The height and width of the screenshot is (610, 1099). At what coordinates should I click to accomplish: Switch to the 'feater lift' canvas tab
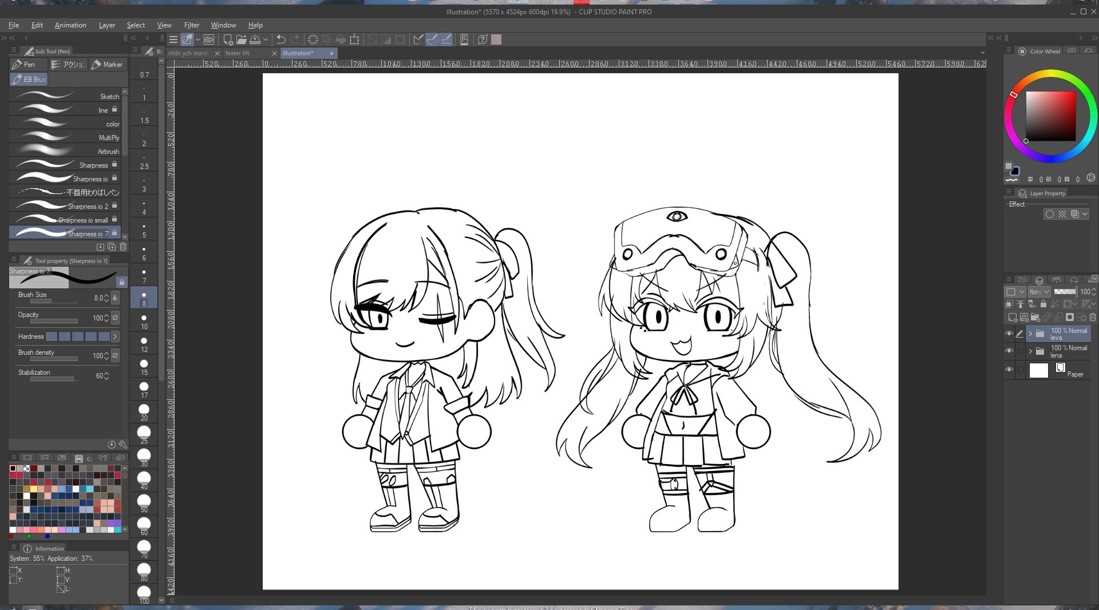point(237,53)
